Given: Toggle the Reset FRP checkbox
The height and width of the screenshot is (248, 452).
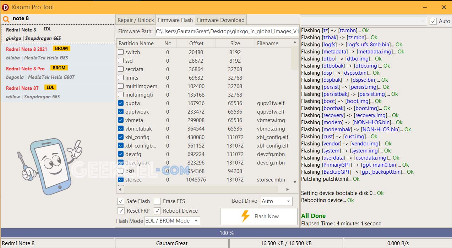Looking at the screenshot, I should tap(121, 211).
